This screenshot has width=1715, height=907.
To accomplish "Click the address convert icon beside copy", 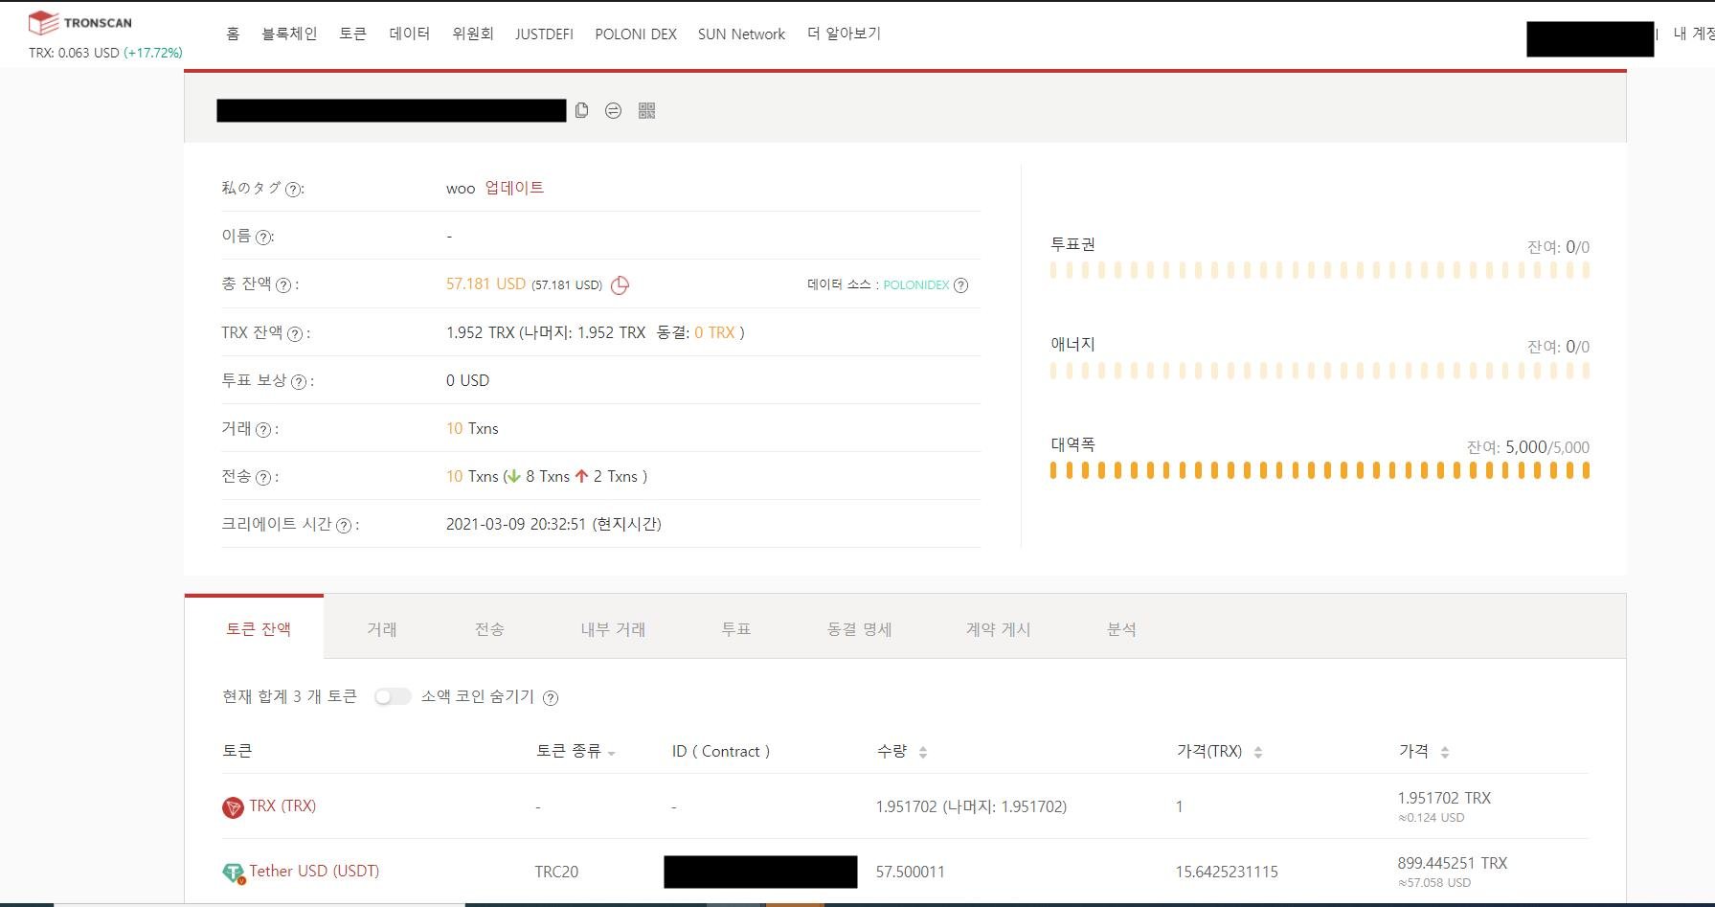I will [614, 111].
